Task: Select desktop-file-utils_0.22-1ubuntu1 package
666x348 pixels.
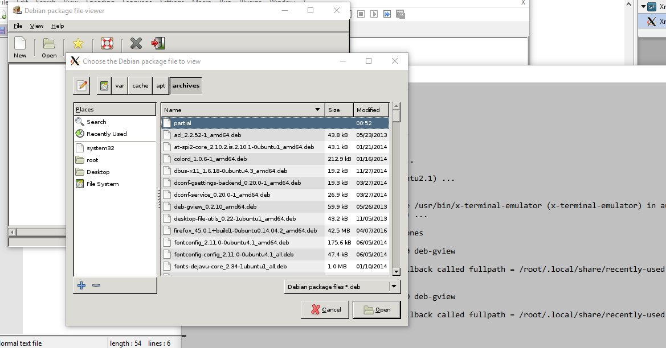Action: tap(275, 218)
